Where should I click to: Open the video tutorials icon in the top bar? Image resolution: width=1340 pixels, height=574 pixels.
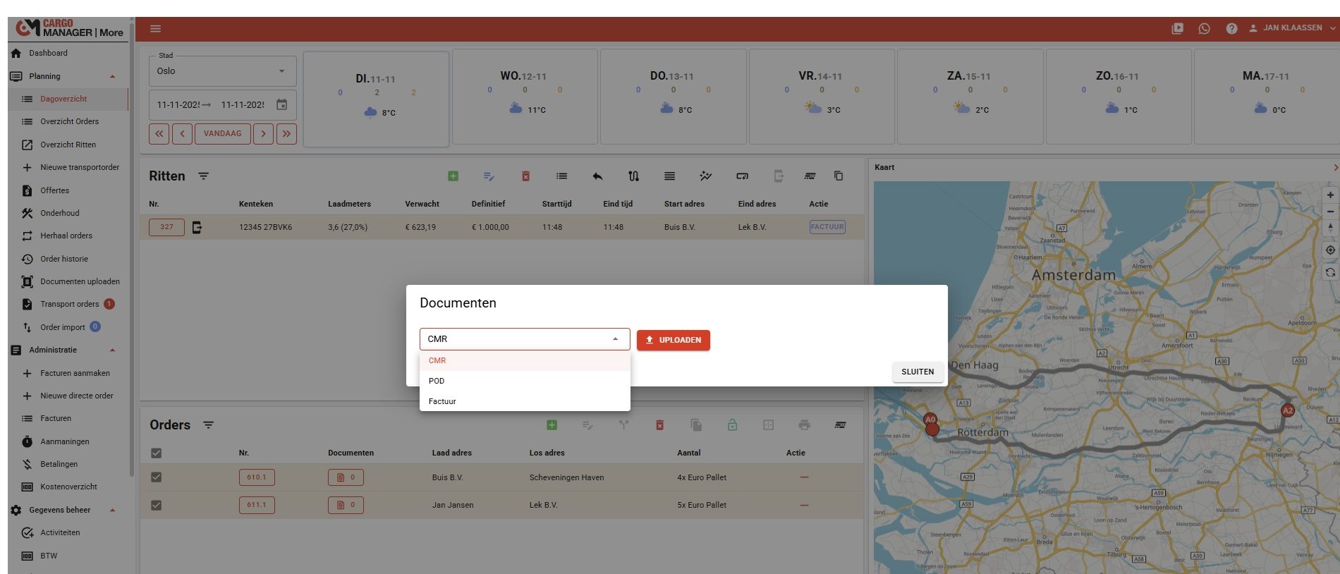(1177, 28)
